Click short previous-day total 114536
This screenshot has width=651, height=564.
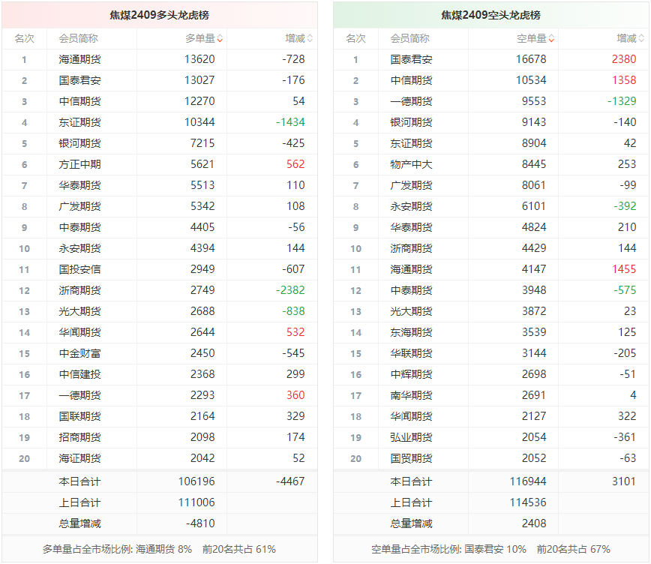528,502
